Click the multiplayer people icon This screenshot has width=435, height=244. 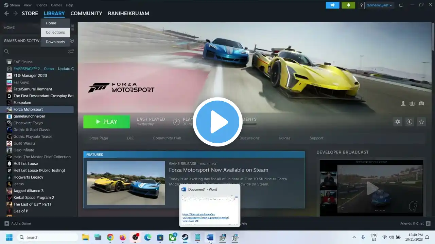point(412,103)
